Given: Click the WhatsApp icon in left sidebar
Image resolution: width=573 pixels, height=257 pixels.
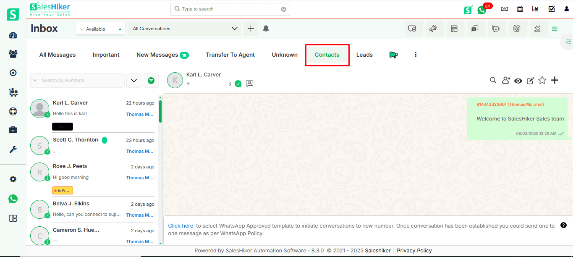Looking at the screenshot, I should pos(13,199).
